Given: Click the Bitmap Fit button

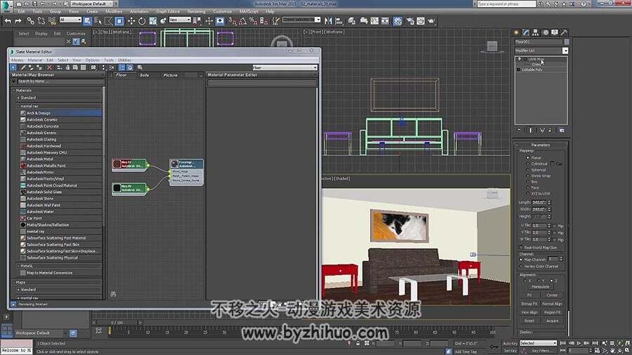Looking at the screenshot, I should tap(529, 304).
